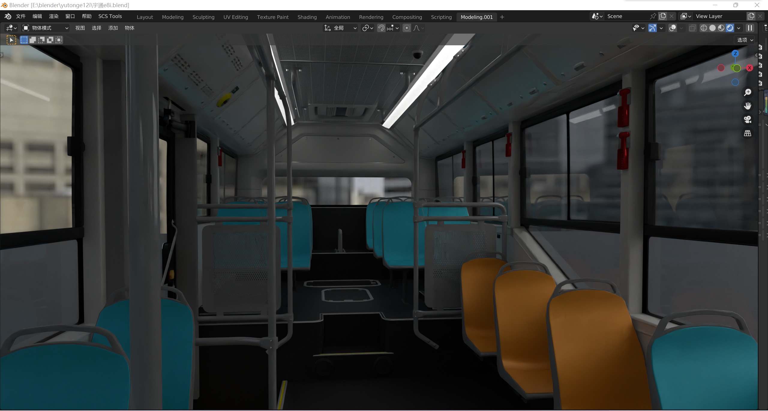The width and height of the screenshot is (768, 411).
Task: Open the 编辑 menu
Action: click(x=37, y=16)
